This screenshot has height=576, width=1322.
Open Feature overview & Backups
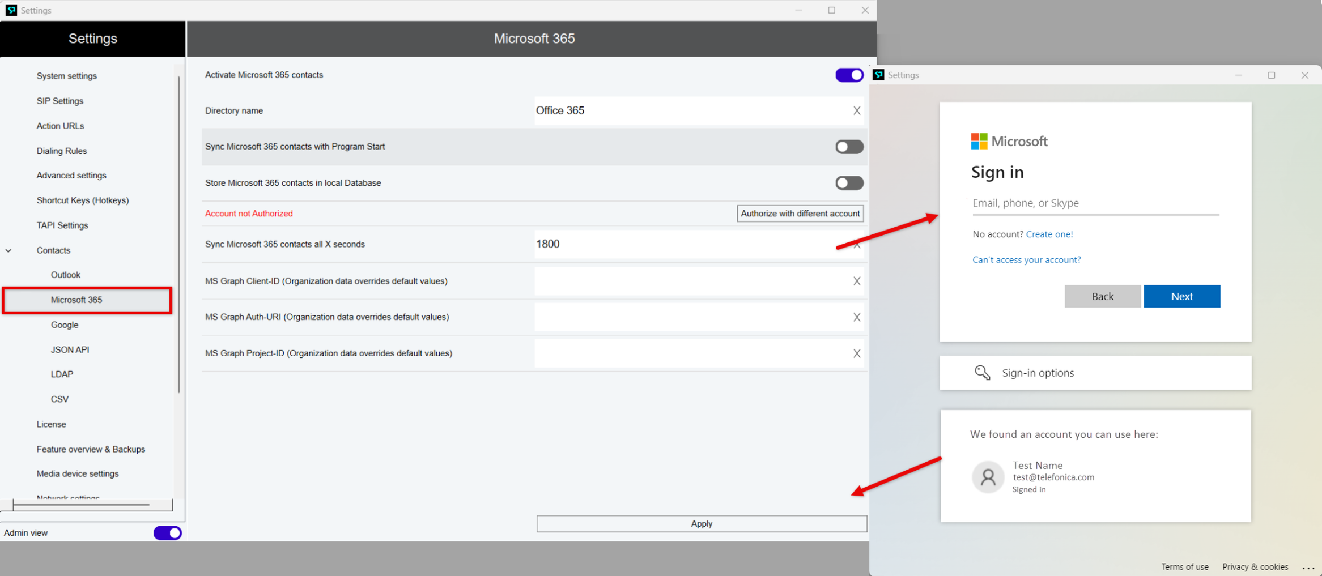click(x=91, y=449)
